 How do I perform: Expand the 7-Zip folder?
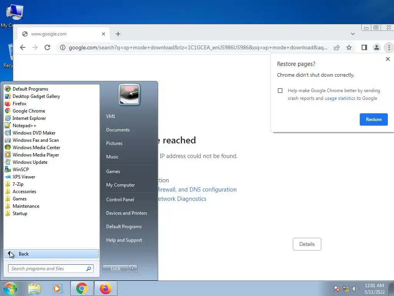pos(14,184)
